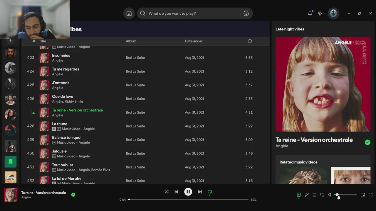
Task: Click saved checkmark in Now Playing panel
Action: [x=367, y=142]
